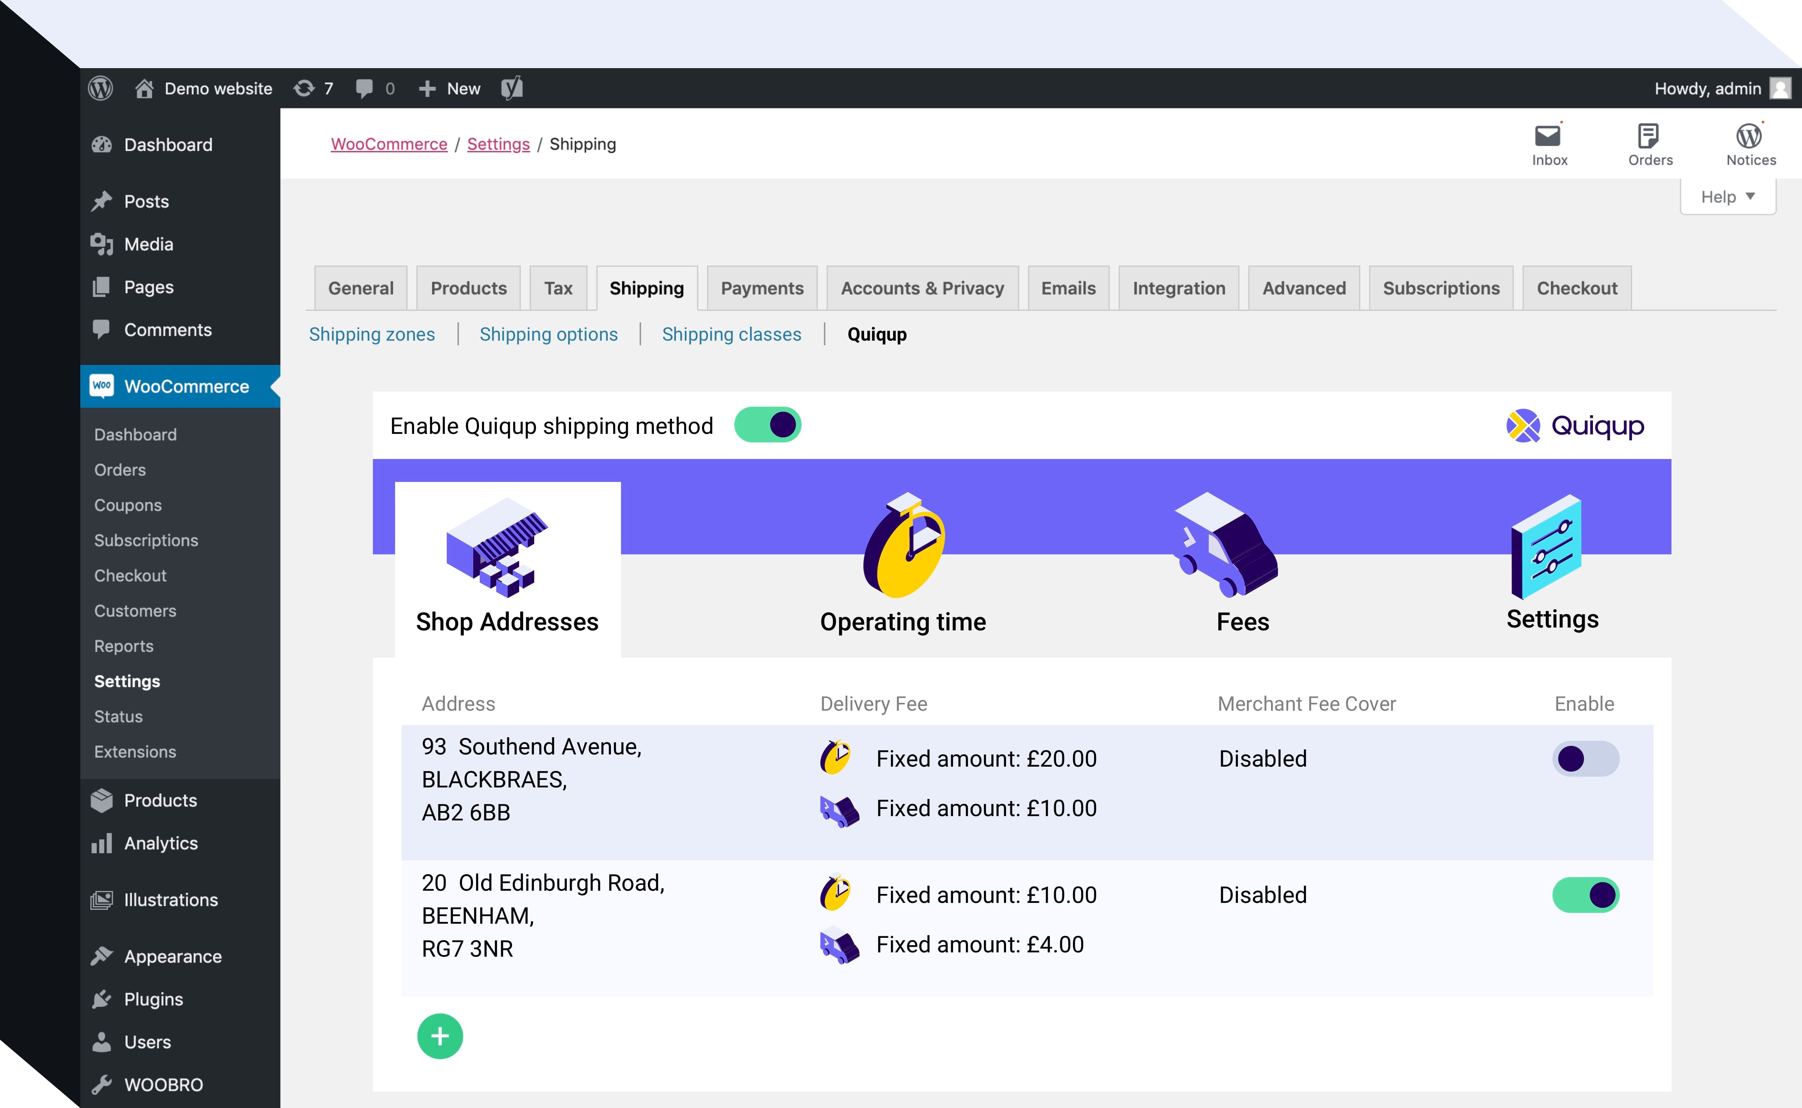
Task: Open Products in the sidebar
Action: [x=180, y=800]
